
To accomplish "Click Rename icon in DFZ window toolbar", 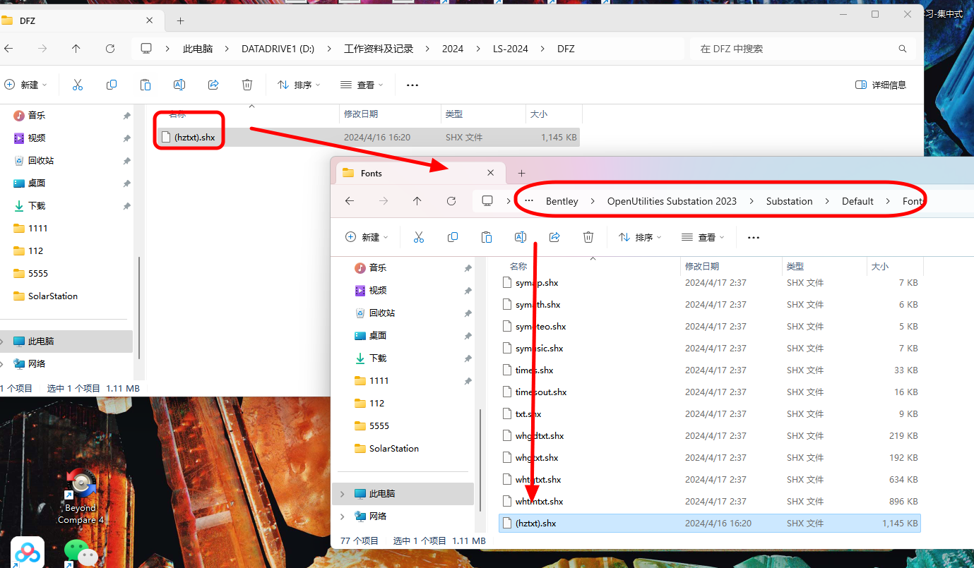I will (179, 85).
